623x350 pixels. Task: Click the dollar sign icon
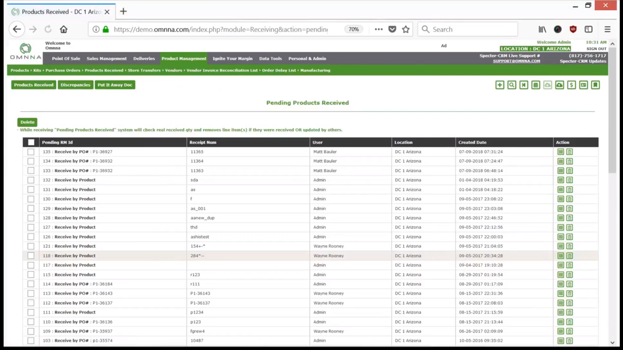coord(571,85)
